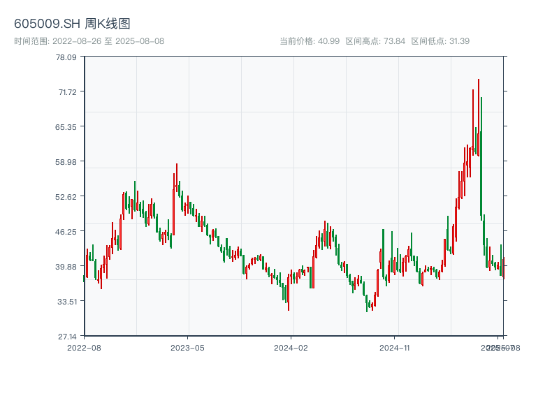
Task: Click the y-axis label 65.35
Action: coord(66,127)
